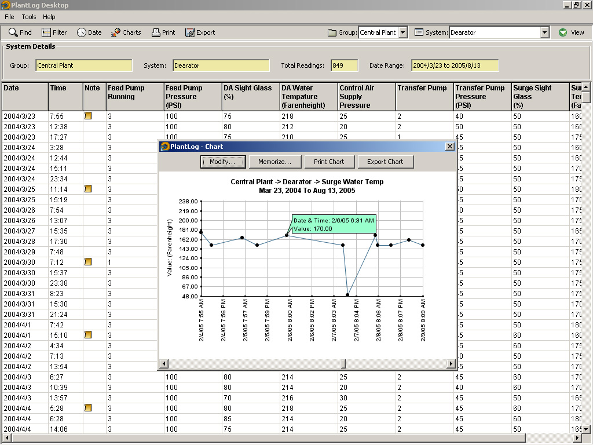Open note icon for 2004/4/4 5:28 row
The image size is (593, 445).
88,408
